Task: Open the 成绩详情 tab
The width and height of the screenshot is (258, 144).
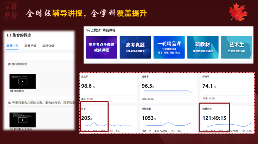Action: click(x=48, y=46)
